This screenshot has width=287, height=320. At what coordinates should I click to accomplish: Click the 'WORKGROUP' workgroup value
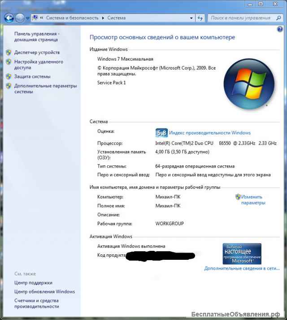pyautogui.click(x=170, y=224)
